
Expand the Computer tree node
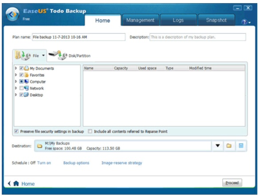[16, 82]
